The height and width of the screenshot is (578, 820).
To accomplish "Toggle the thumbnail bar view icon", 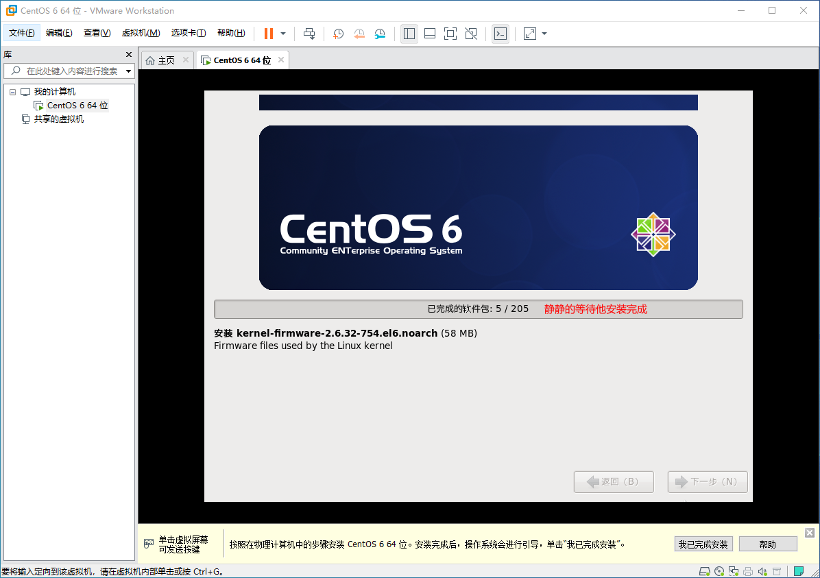I will [x=430, y=34].
